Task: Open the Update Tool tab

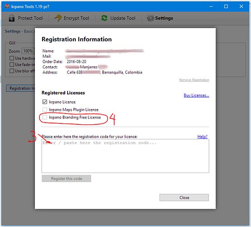Action: click(x=118, y=18)
